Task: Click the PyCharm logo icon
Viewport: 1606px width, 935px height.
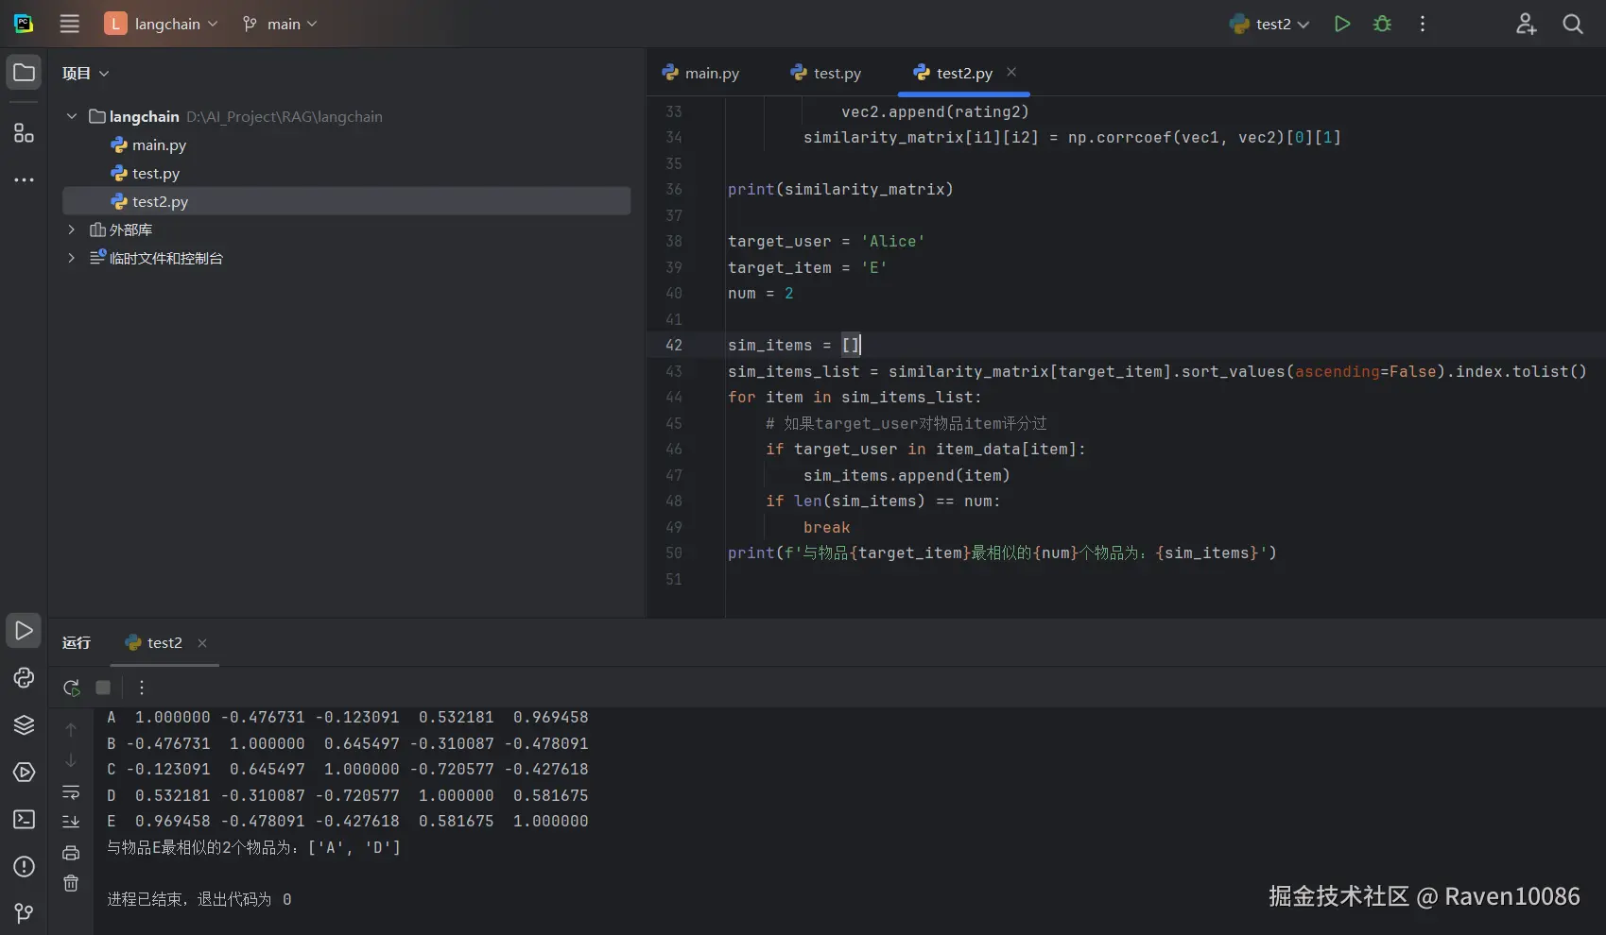Action: pos(24,24)
